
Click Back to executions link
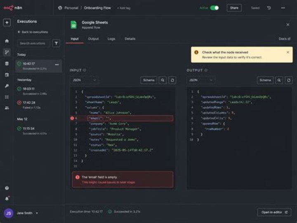pyautogui.click(x=33, y=32)
